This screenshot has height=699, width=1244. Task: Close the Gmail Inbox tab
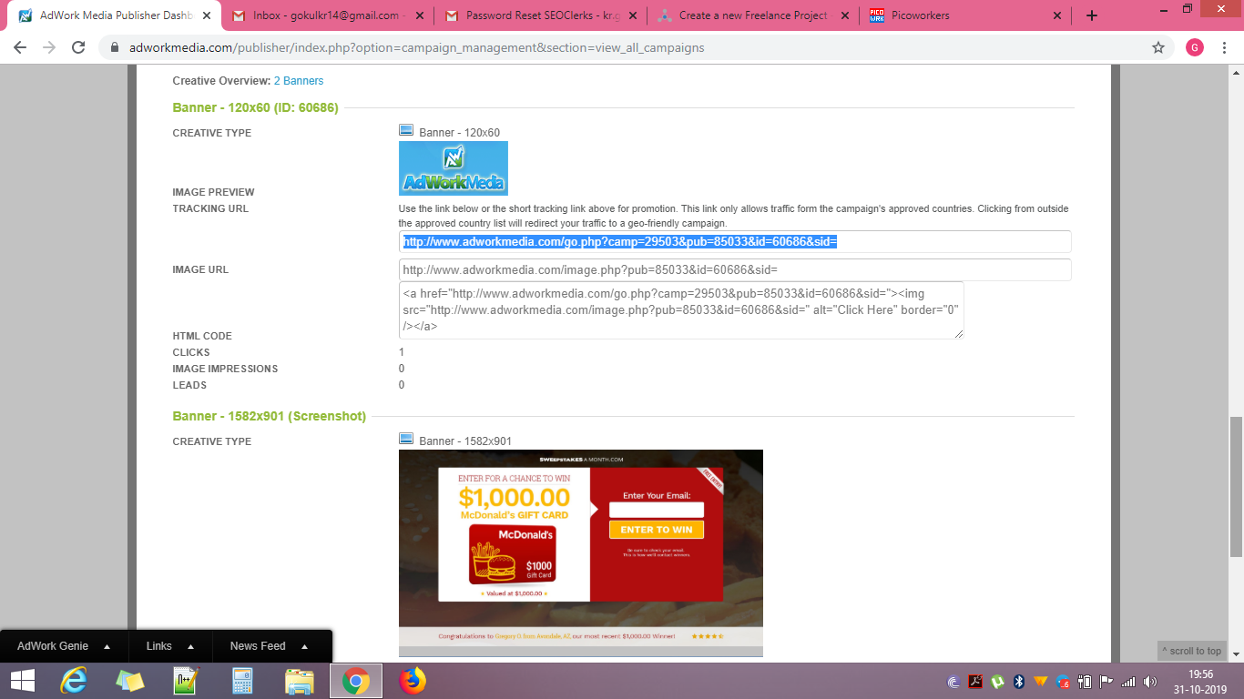pyautogui.click(x=419, y=15)
